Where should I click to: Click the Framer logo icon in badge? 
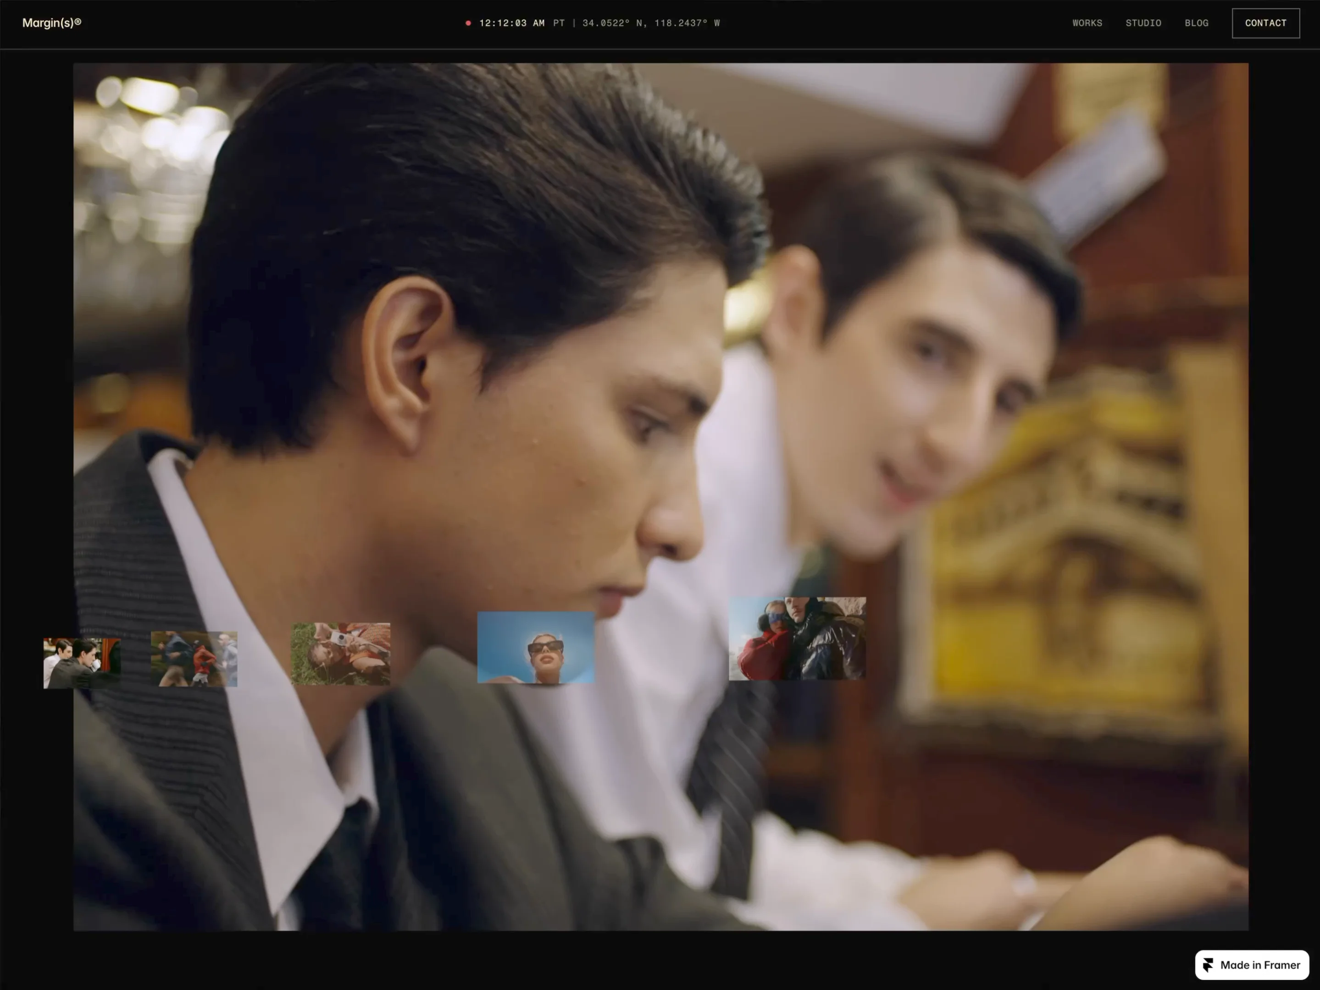(x=1209, y=965)
